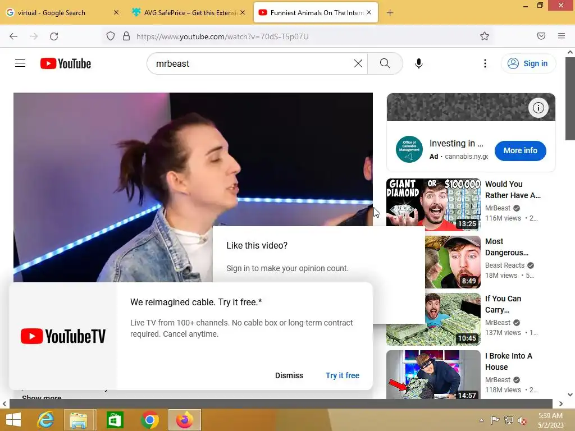Open tracking protection shield icon

[x=111, y=36]
